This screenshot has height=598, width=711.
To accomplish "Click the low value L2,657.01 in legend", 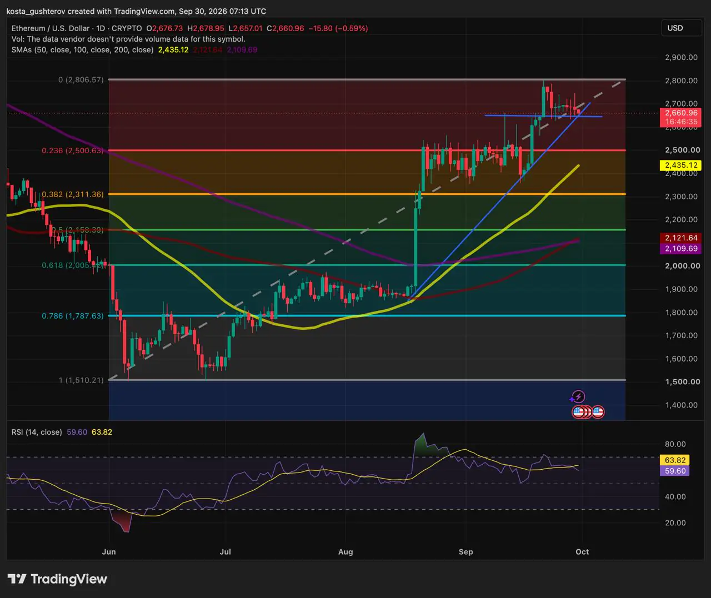I will 245,28.
